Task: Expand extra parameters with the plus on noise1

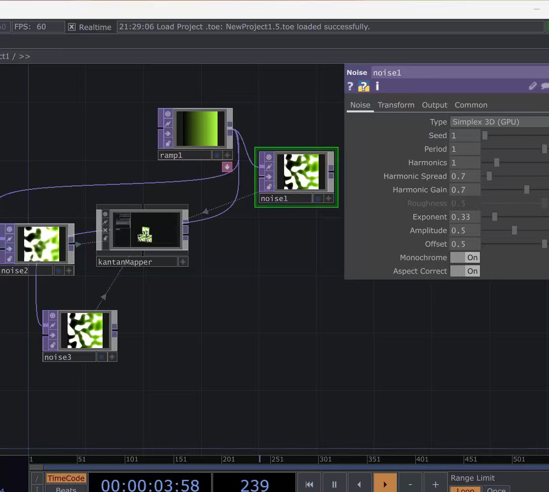Action: (329, 198)
